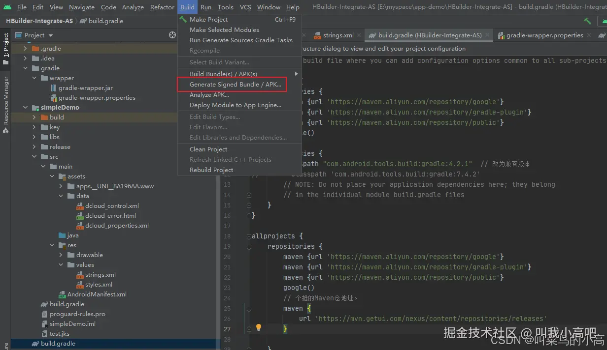This screenshot has width=607, height=350.
Task: Click the gradle elephant icon in breadcrumb bar
Action: tap(83, 21)
